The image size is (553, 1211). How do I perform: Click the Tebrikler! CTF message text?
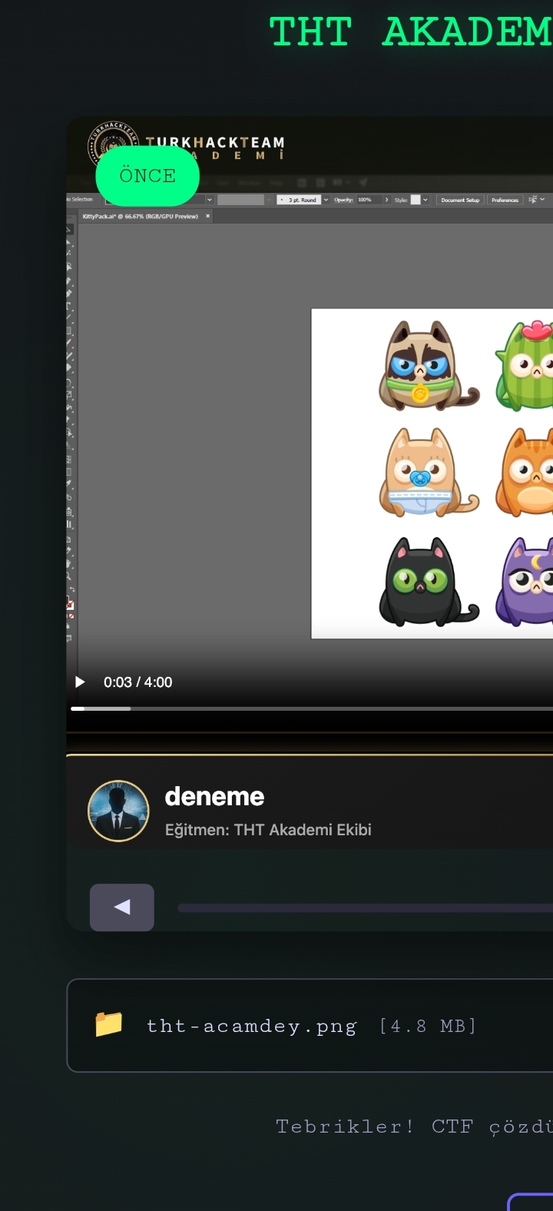[x=414, y=1126]
